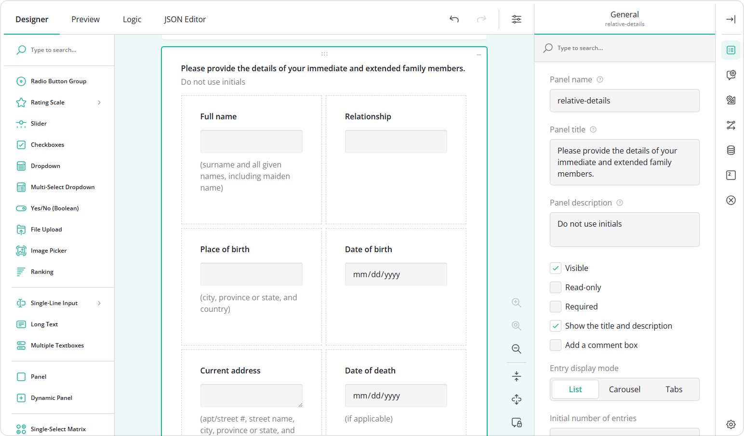The height and width of the screenshot is (436, 744).
Task: Select Carousel entry display mode
Action: point(624,389)
